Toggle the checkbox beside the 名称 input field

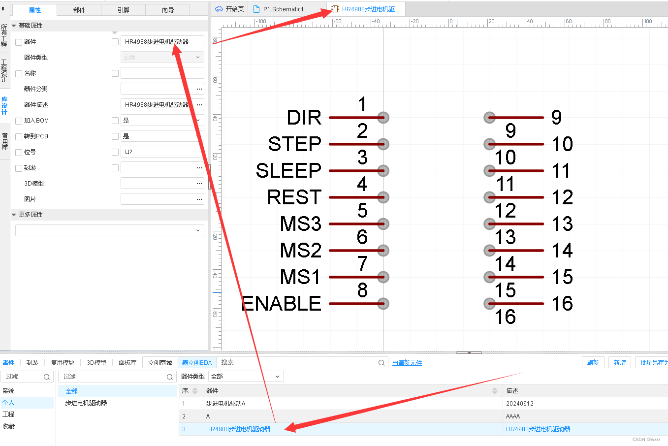(115, 73)
